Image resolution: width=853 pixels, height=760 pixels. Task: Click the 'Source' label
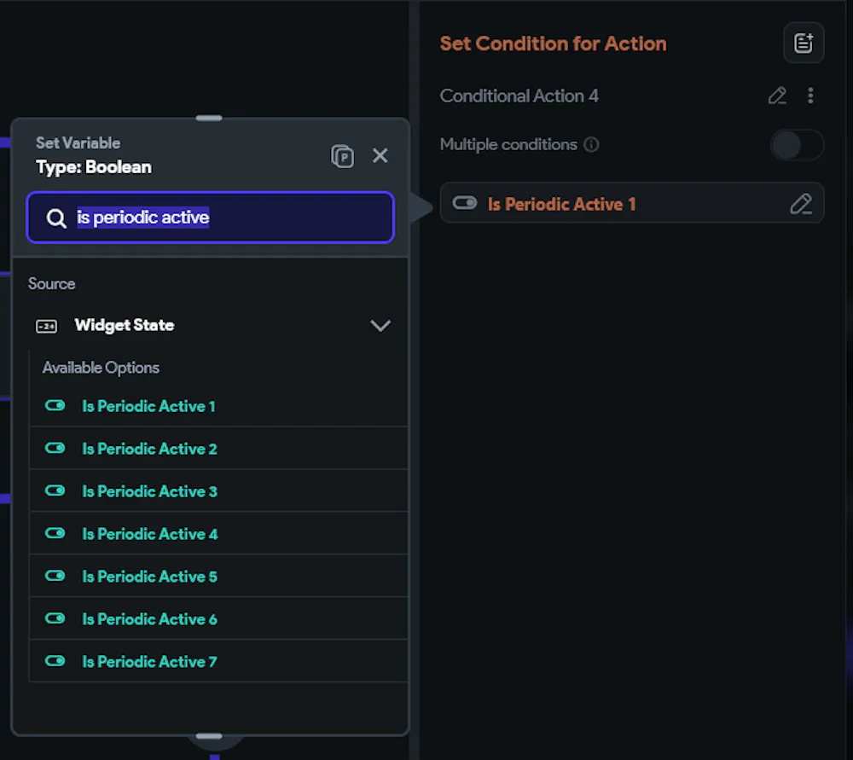click(52, 284)
